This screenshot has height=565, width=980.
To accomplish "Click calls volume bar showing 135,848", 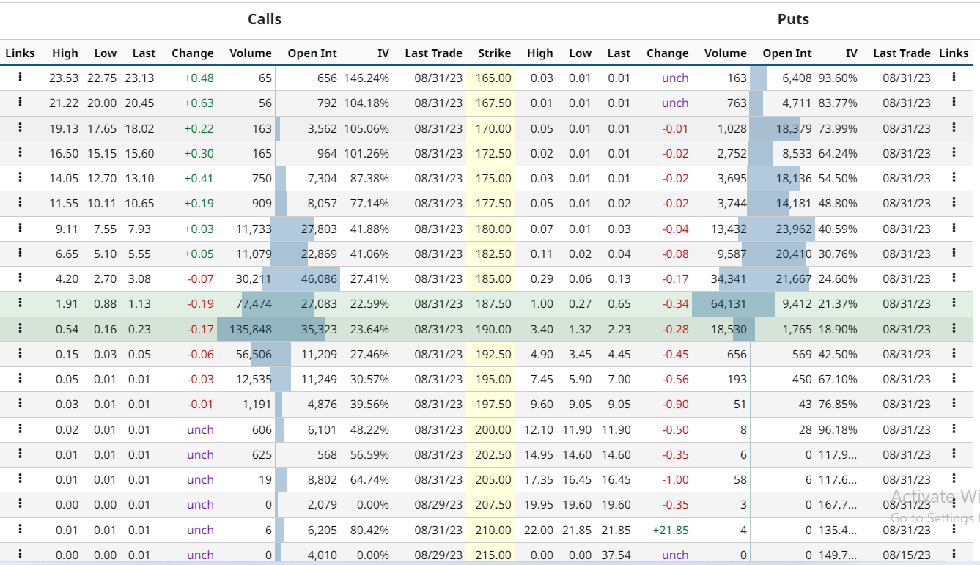I will click(246, 329).
